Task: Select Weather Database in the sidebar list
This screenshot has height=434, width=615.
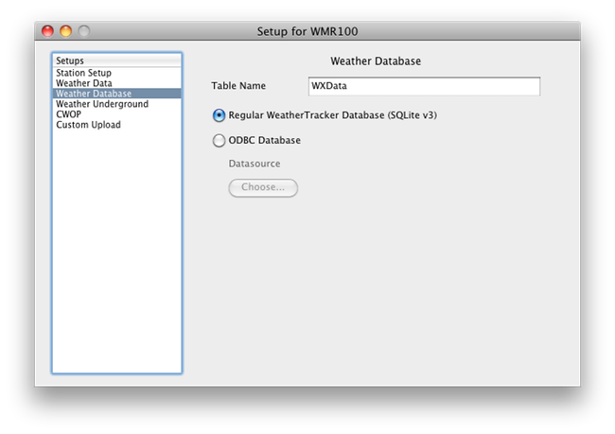Action: (117, 94)
